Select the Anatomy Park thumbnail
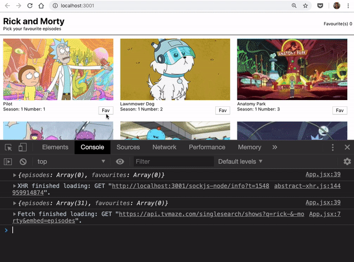The width and height of the screenshot is (354, 262). point(292,69)
